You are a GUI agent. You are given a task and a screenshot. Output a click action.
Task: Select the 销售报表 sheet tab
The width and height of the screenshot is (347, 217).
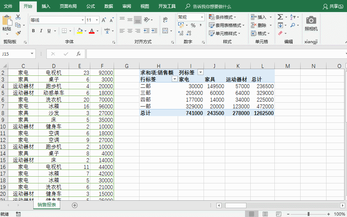click(x=47, y=205)
